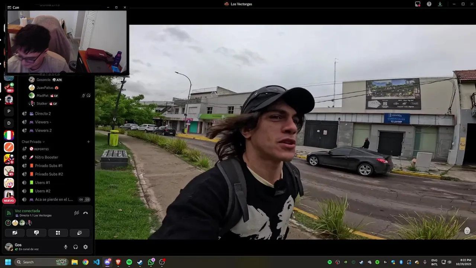This screenshot has height=268, width=476.
Task: Join the Nitro Booster voice channel
Action: (56, 157)
